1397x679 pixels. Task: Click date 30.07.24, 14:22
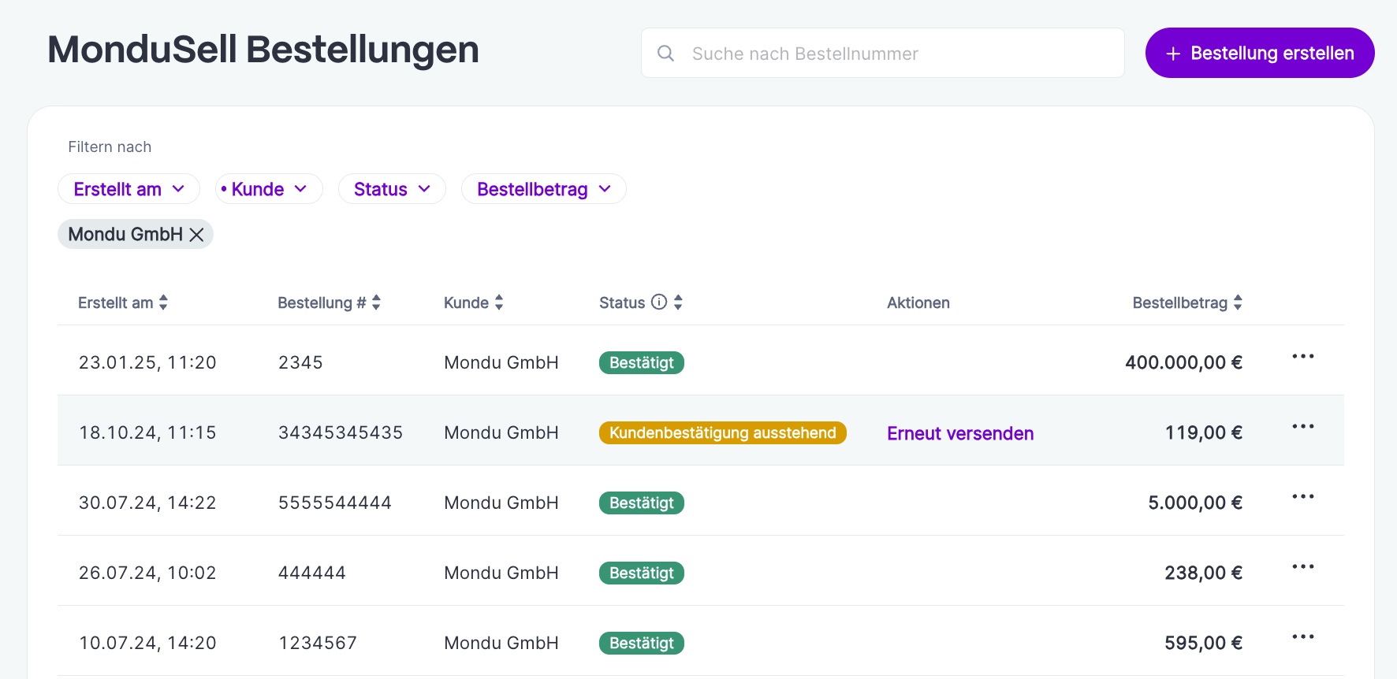click(147, 503)
